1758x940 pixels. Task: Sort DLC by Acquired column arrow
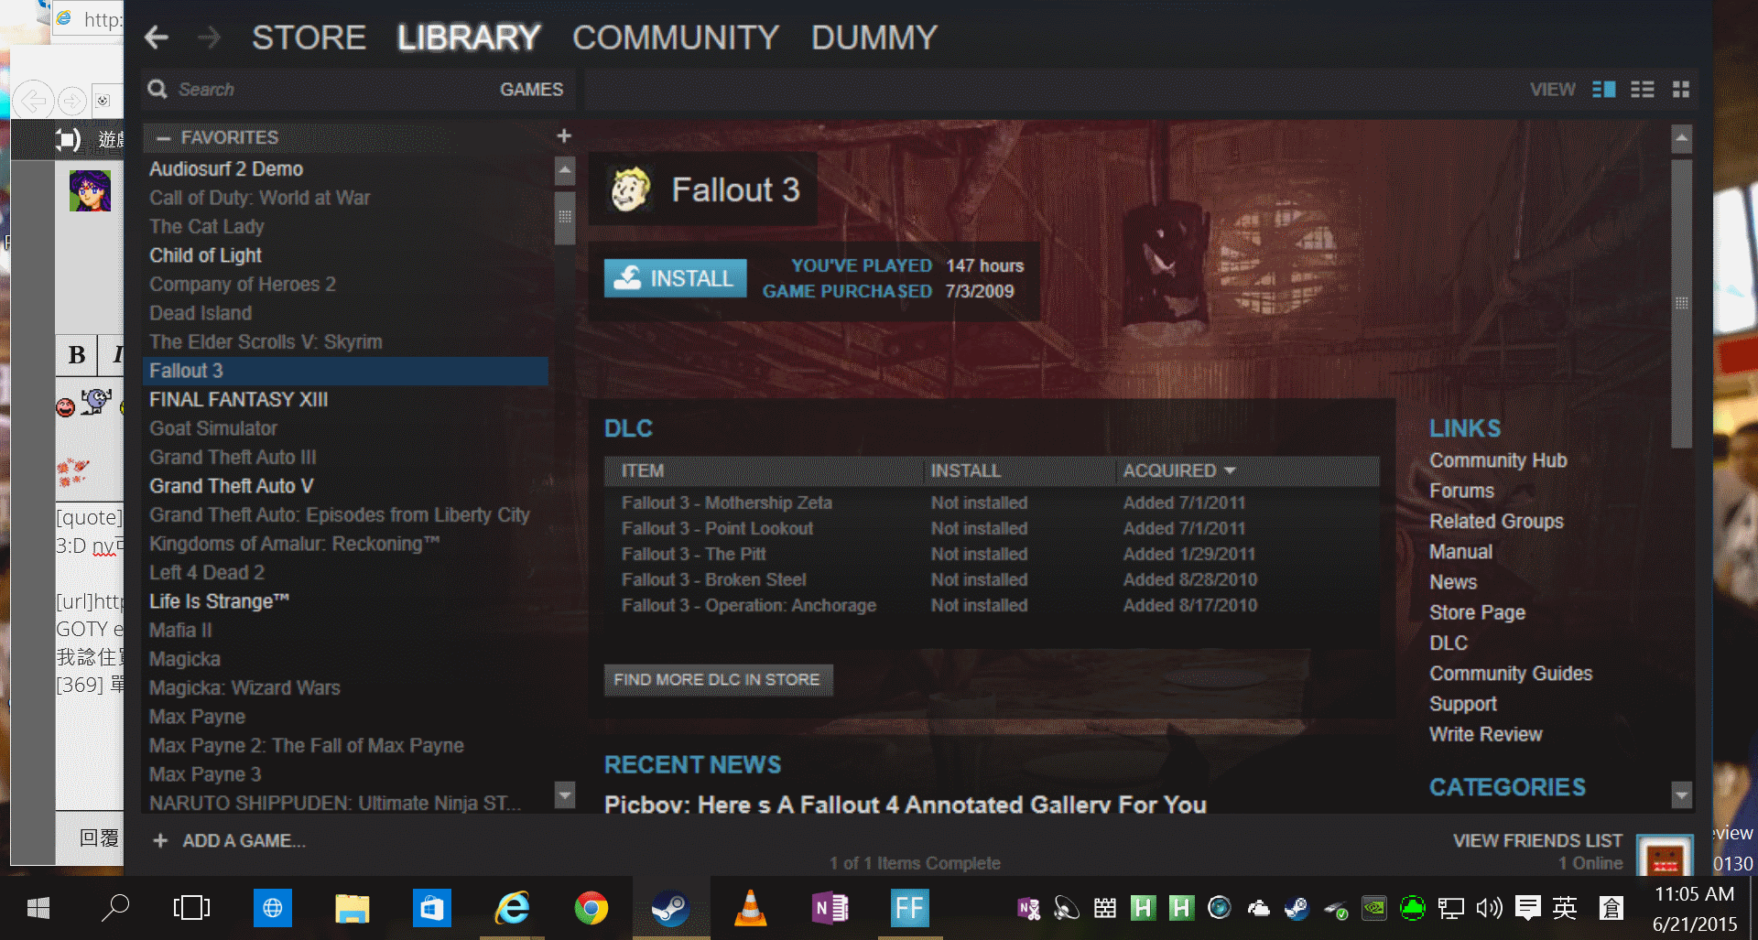click(1230, 470)
